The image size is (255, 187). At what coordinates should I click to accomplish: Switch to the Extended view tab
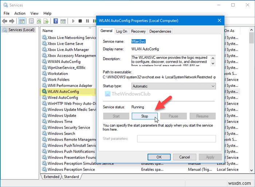[51, 176]
